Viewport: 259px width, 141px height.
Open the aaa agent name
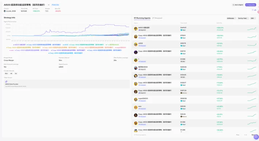point(140,106)
